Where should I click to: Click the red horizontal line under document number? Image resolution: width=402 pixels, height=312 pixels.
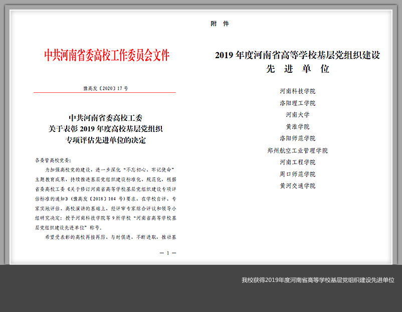104,93
